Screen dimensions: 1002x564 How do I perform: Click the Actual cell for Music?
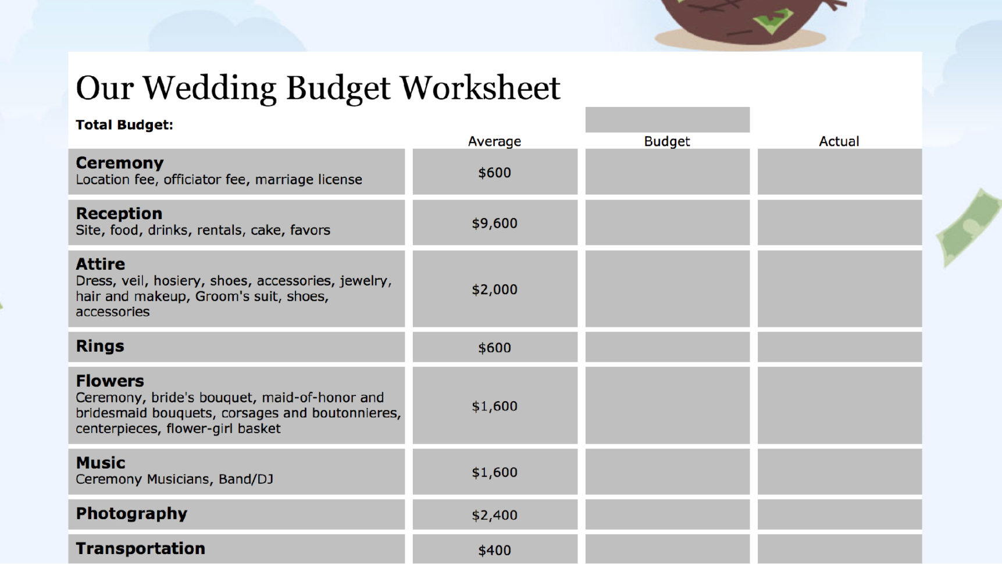click(x=839, y=472)
